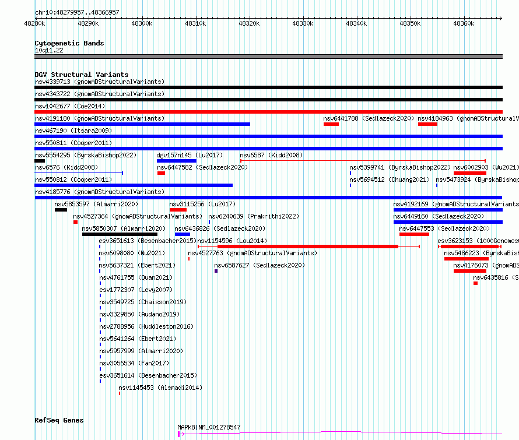Click the 10q11.22 cytogenetic band bar
Viewport: 519px width, 440px height.
click(268, 57)
